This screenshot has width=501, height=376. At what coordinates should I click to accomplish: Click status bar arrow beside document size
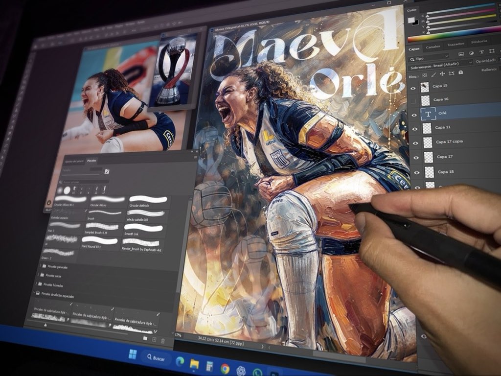(262, 346)
